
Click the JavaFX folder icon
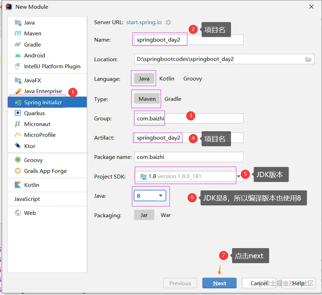tap(18, 80)
